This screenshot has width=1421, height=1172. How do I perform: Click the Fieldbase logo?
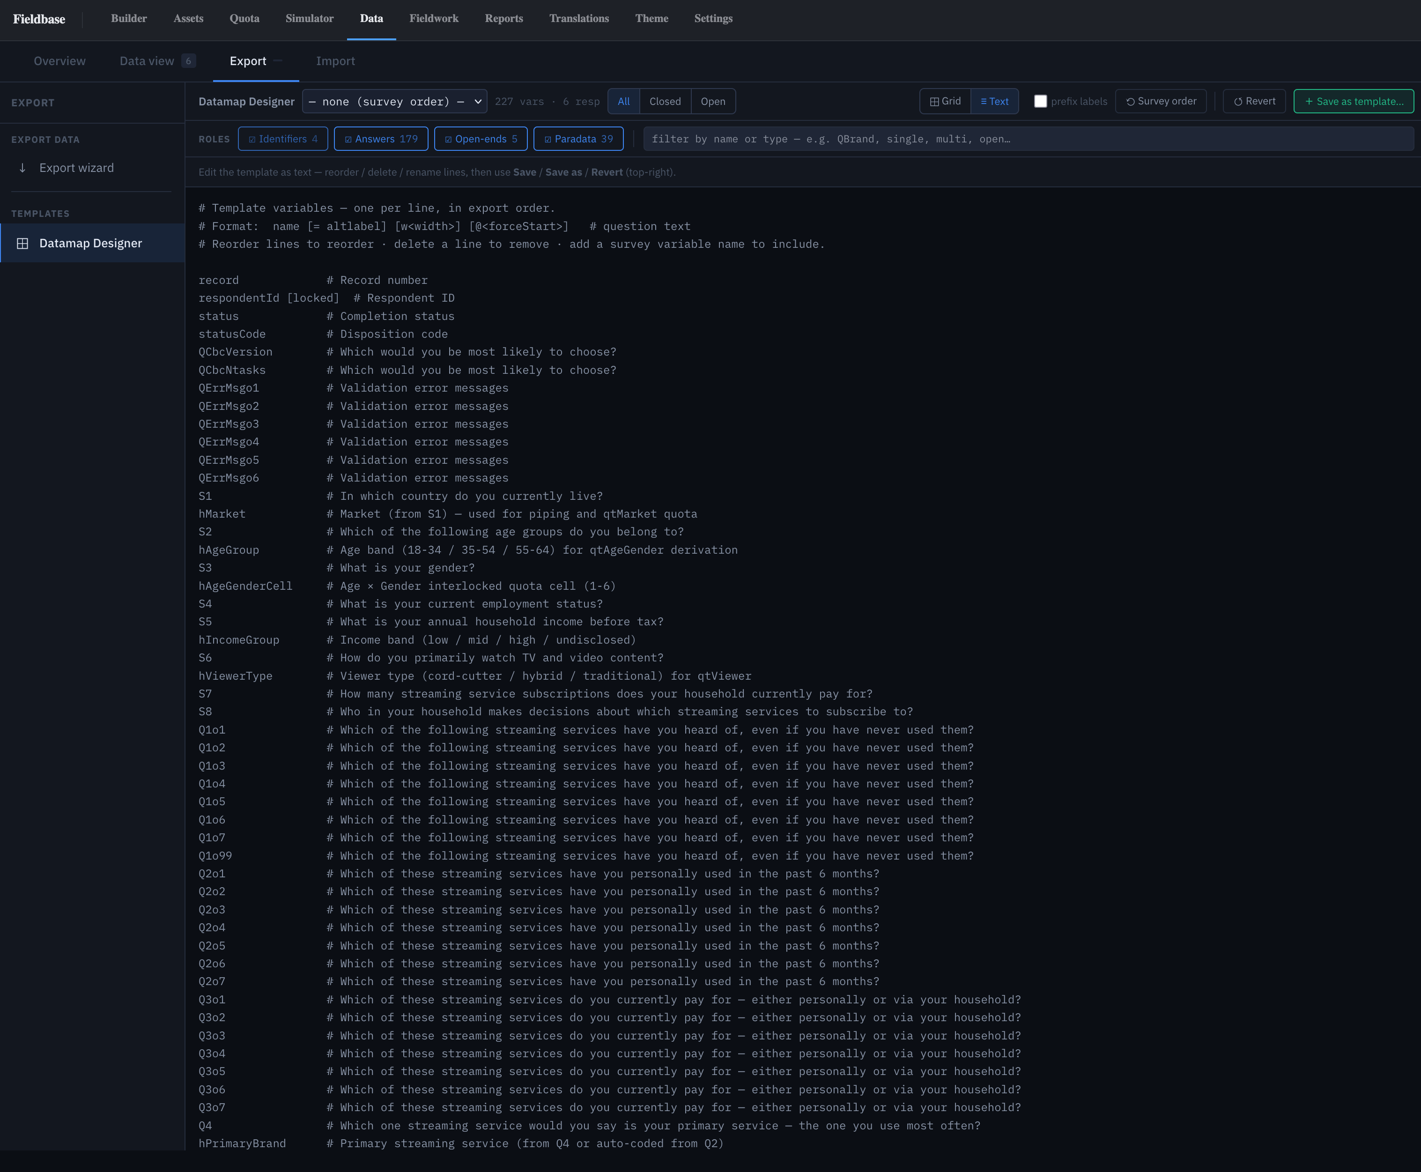pyautogui.click(x=39, y=19)
